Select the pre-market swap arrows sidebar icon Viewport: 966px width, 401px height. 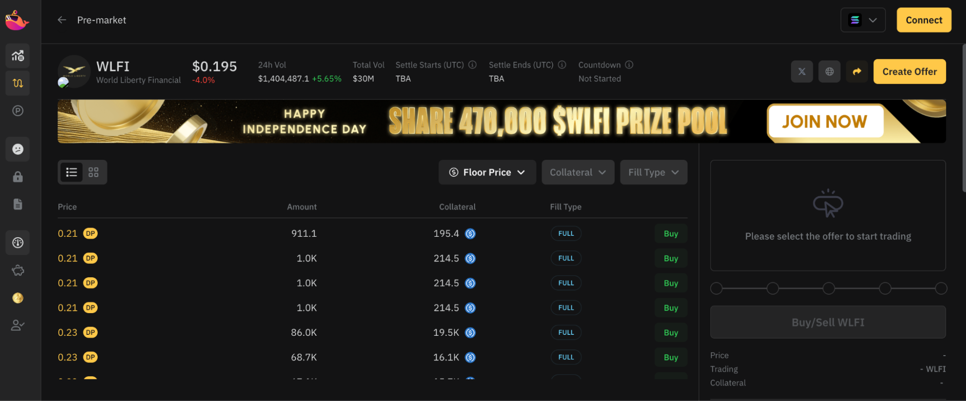[18, 83]
